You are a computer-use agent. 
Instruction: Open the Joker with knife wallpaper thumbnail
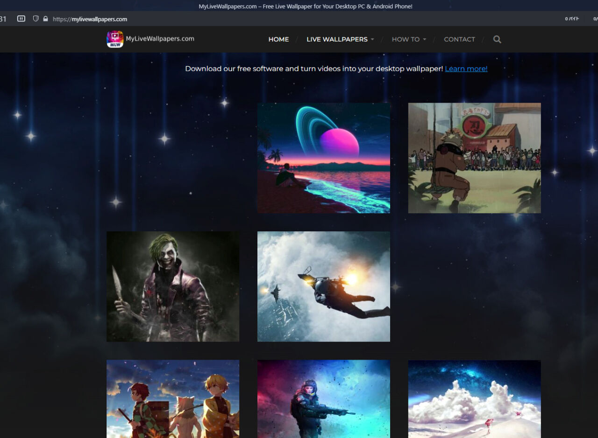click(173, 286)
